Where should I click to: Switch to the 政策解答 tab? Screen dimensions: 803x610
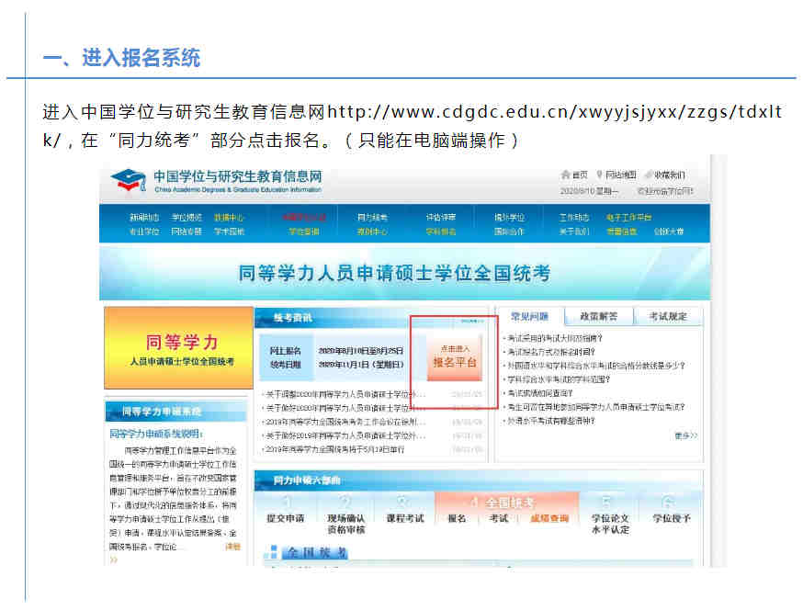point(599,317)
